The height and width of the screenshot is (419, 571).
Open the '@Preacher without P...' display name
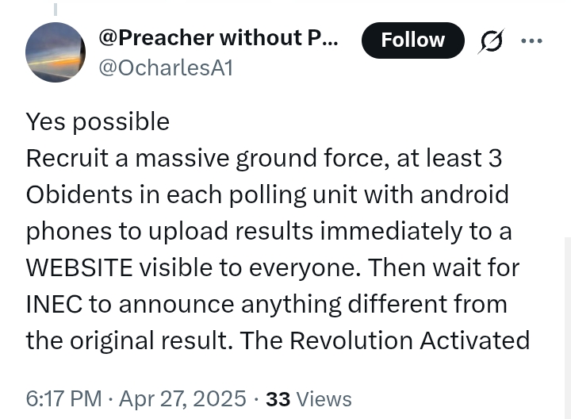pyautogui.click(x=219, y=37)
